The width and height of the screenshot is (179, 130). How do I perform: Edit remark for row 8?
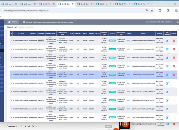pyautogui.click(x=167, y=100)
